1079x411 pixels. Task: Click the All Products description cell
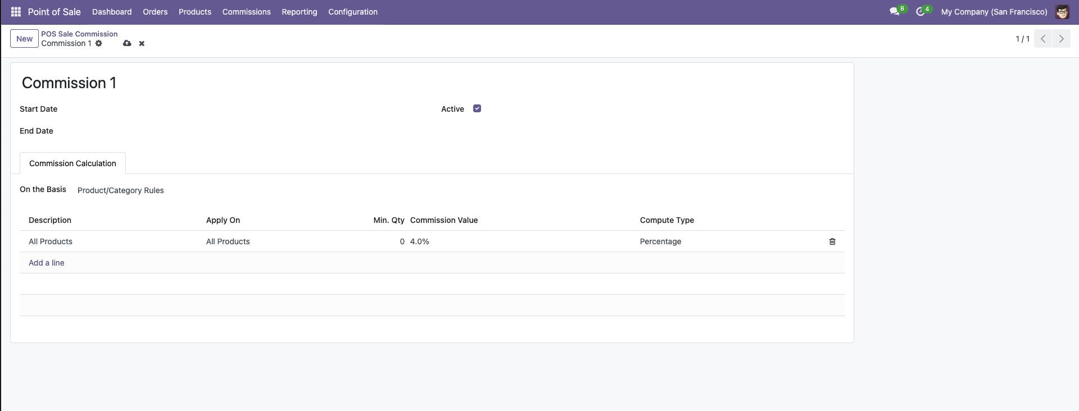113,241
